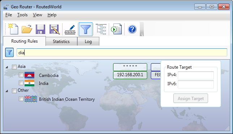Click the tree structure toolbar icon
The height and width of the screenshot is (134, 233).
pyautogui.click(x=101, y=29)
